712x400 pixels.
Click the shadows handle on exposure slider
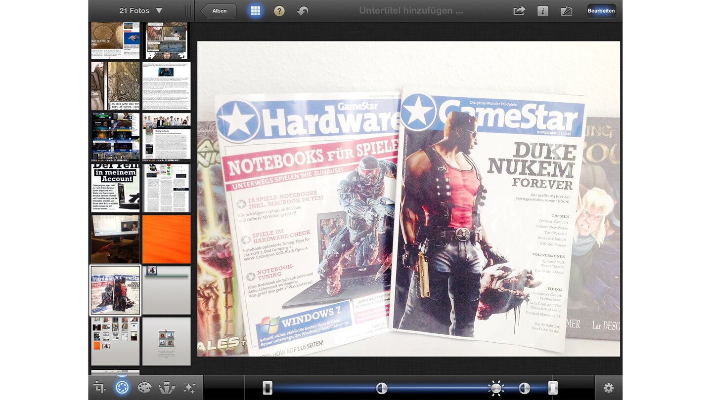point(267,388)
